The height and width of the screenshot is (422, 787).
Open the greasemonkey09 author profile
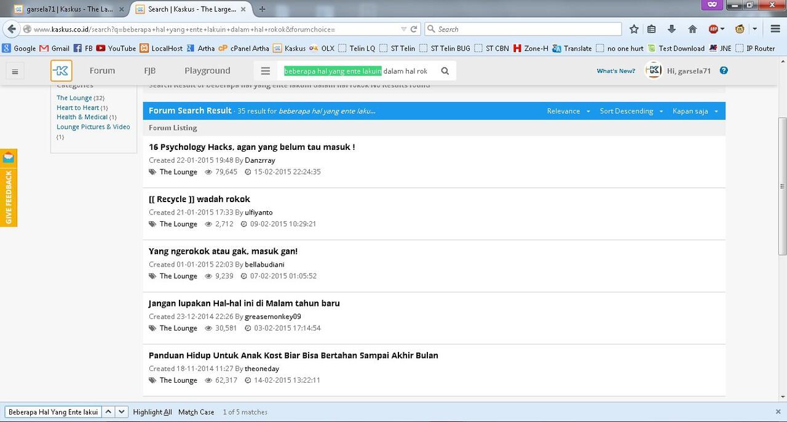click(273, 317)
